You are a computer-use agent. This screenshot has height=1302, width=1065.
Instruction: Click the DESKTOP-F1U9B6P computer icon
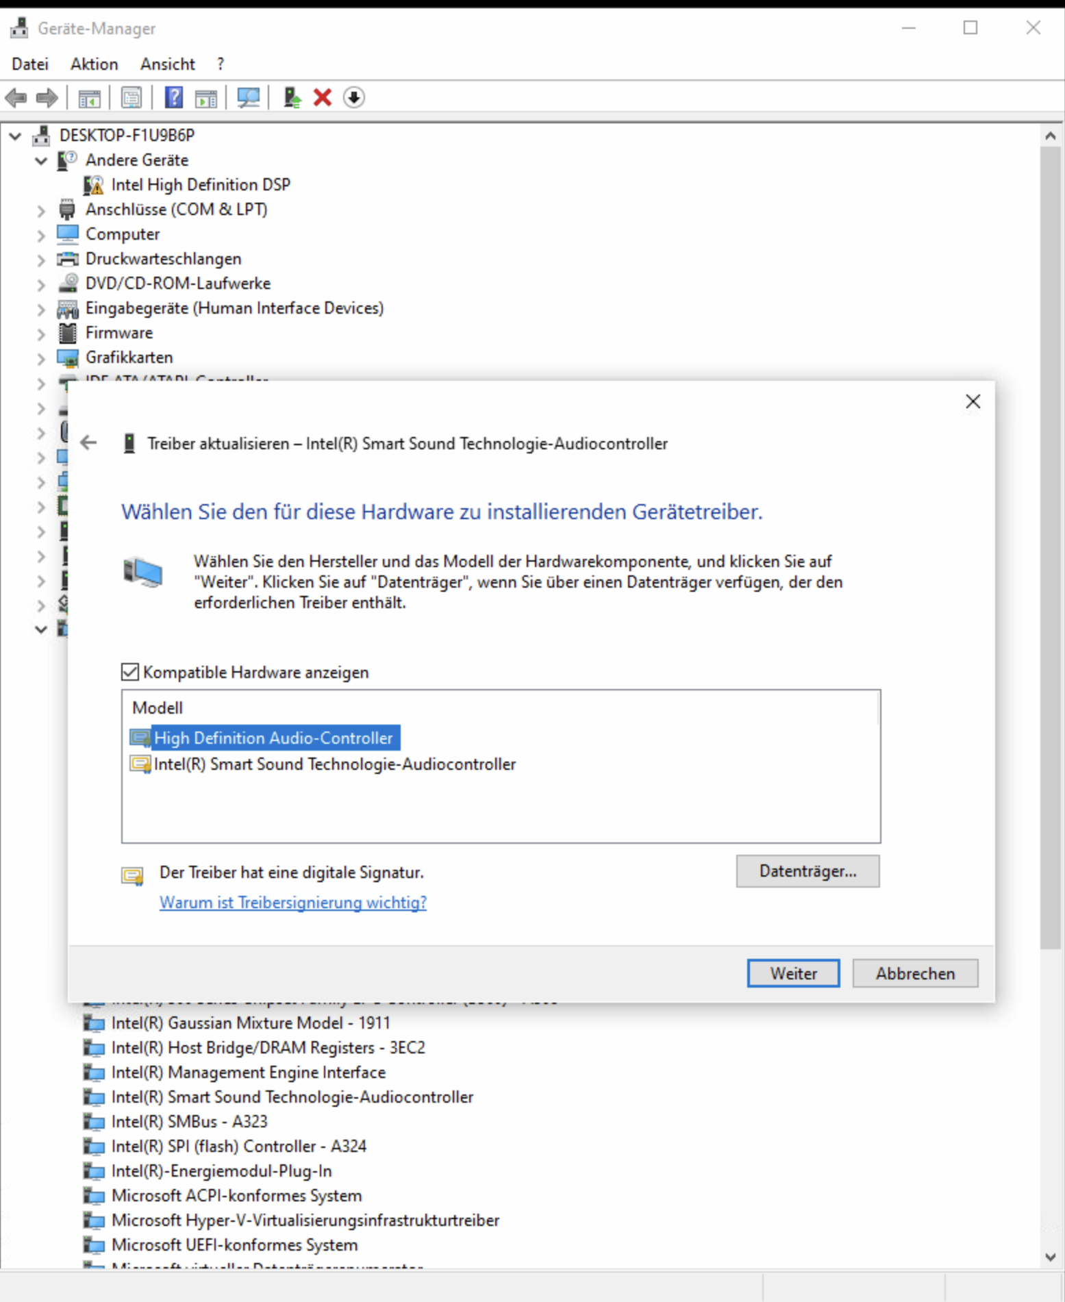click(41, 136)
